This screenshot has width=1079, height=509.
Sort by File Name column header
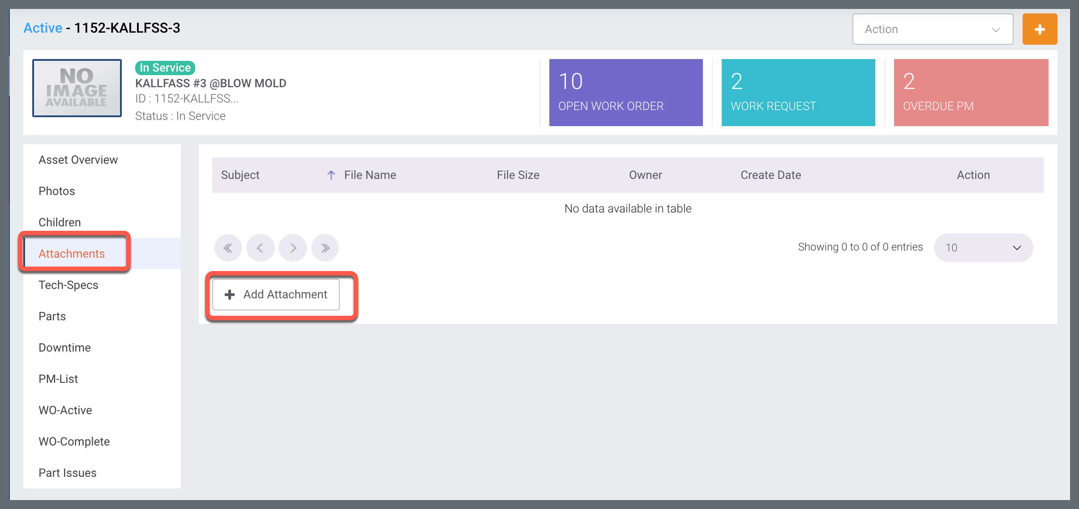(370, 175)
